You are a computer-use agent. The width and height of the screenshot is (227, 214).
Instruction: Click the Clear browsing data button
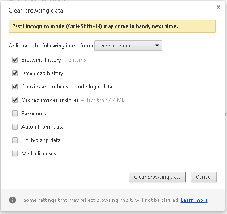[157, 177]
